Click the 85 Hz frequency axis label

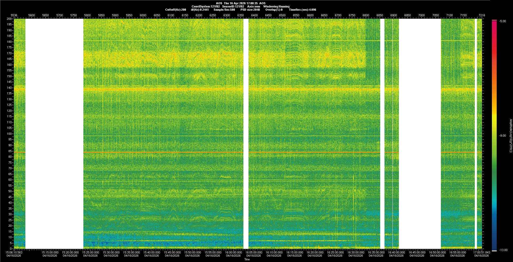[x=10, y=151]
